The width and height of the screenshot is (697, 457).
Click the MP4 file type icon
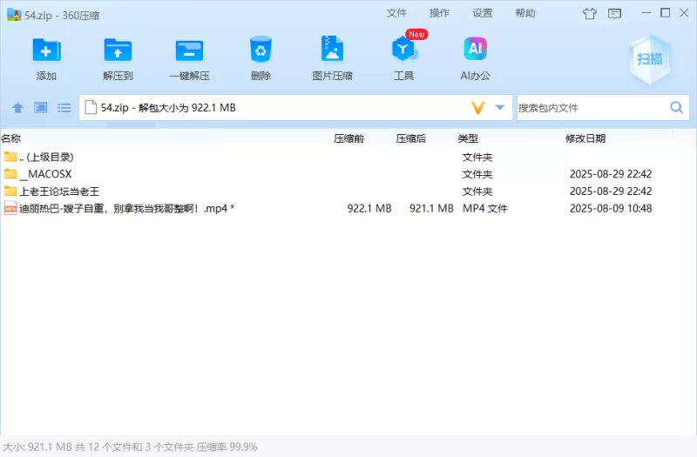[x=10, y=208]
